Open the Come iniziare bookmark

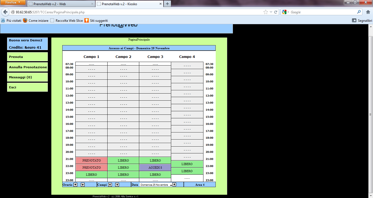click(36, 20)
